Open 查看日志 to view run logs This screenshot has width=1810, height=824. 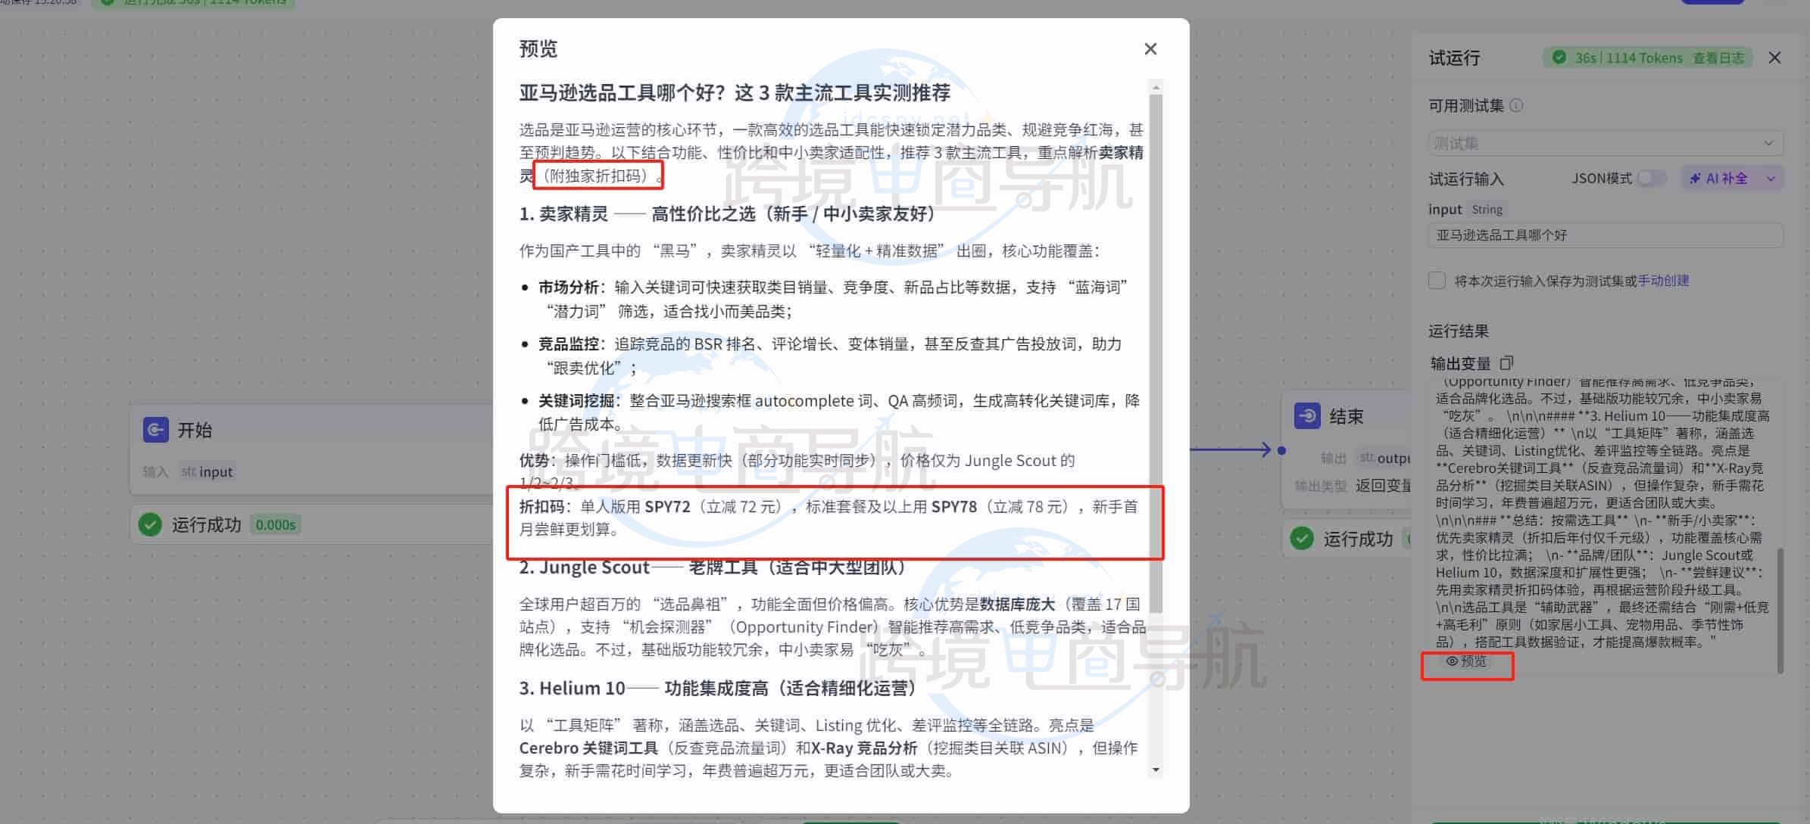(x=1719, y=58)
